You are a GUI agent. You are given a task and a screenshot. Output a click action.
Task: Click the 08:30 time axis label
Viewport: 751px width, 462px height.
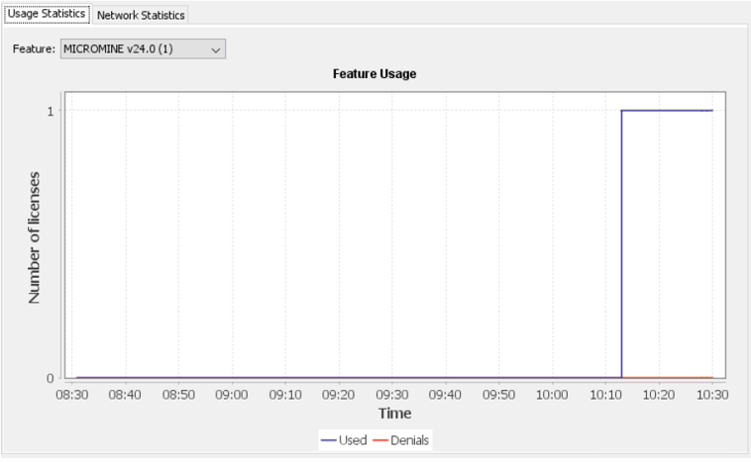[x=72, y=395]
